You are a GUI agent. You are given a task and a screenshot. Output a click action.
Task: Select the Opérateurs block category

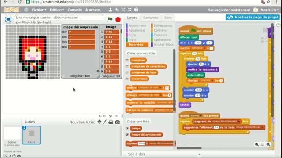(x=162, y=40)
